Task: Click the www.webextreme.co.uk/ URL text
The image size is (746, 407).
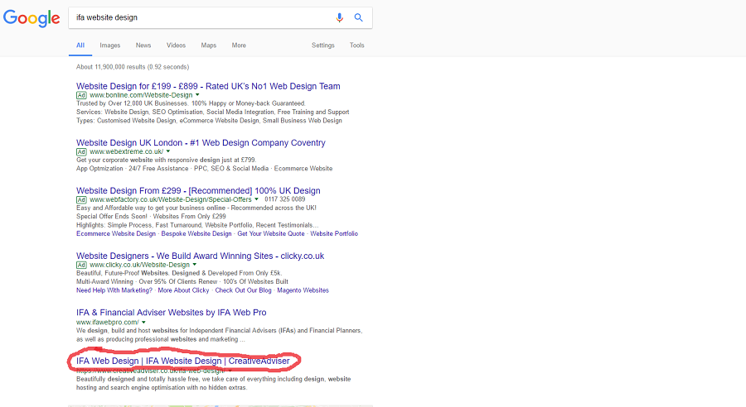Action: [x=126, y=151]
